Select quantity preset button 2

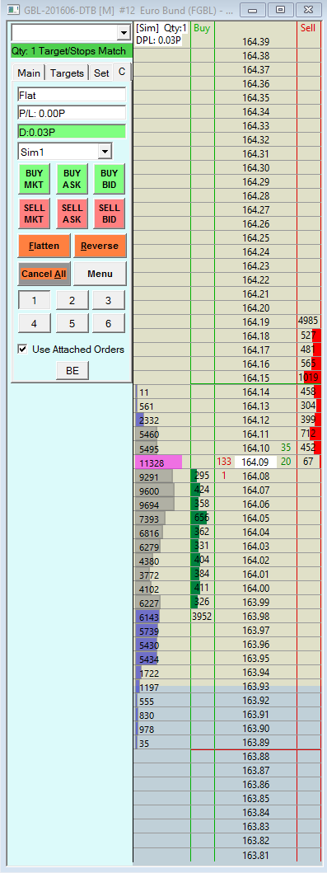coord(72,301)
